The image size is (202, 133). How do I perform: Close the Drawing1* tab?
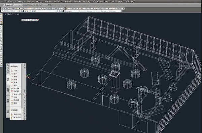point(19,5)
